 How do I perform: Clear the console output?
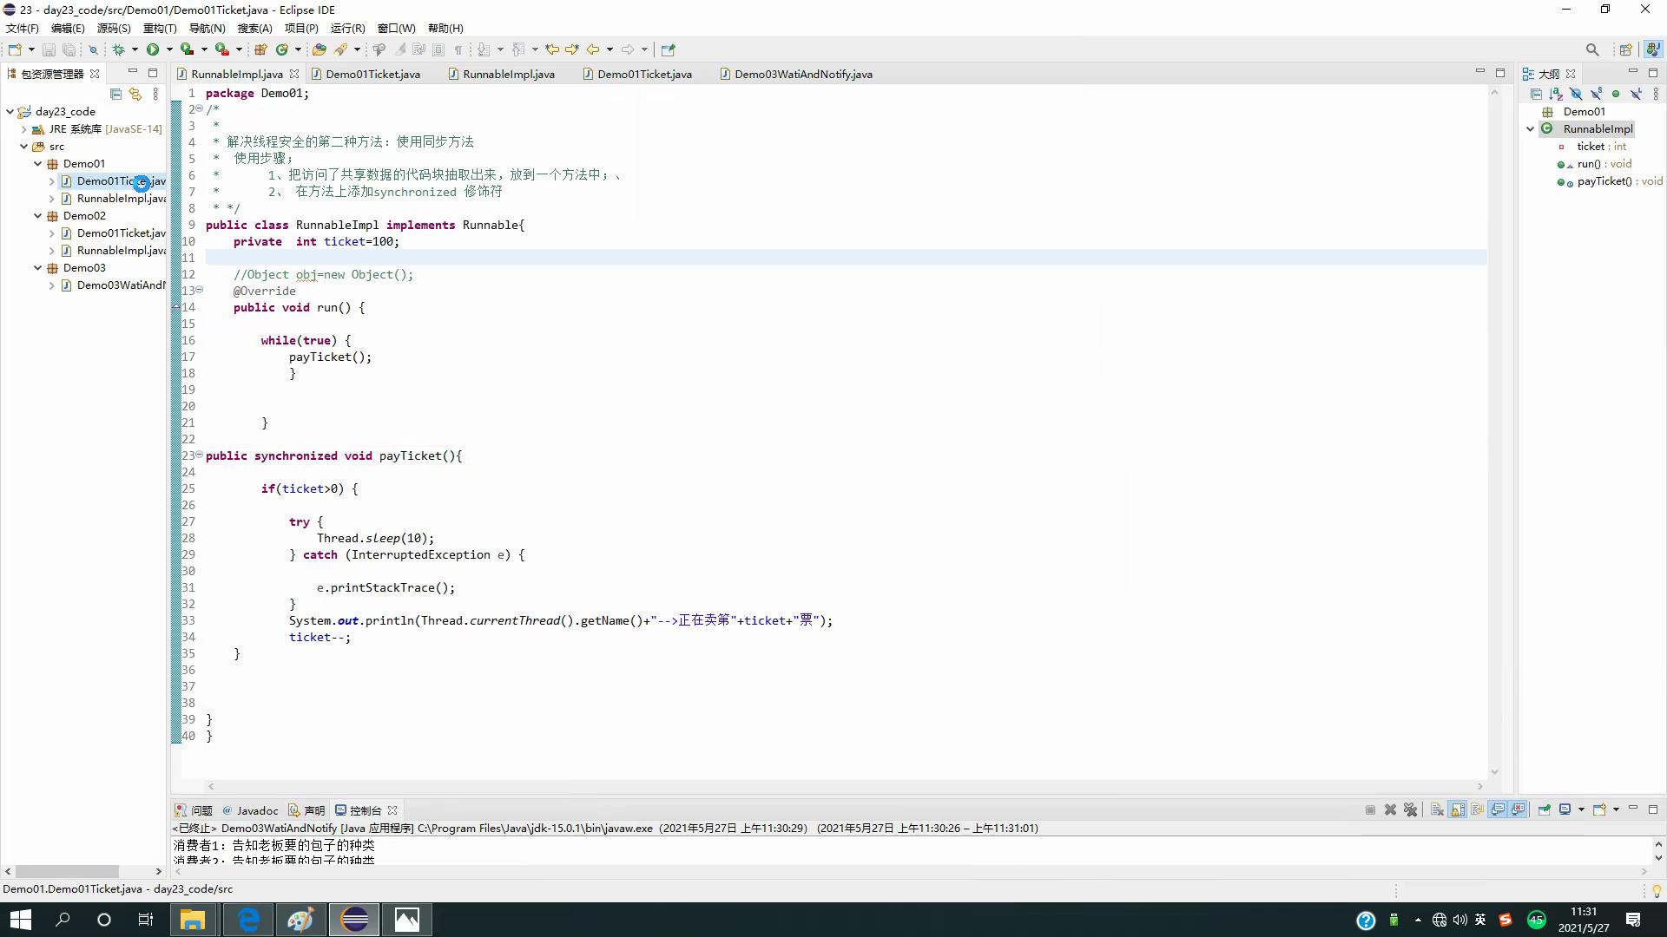click(1435, 809)
